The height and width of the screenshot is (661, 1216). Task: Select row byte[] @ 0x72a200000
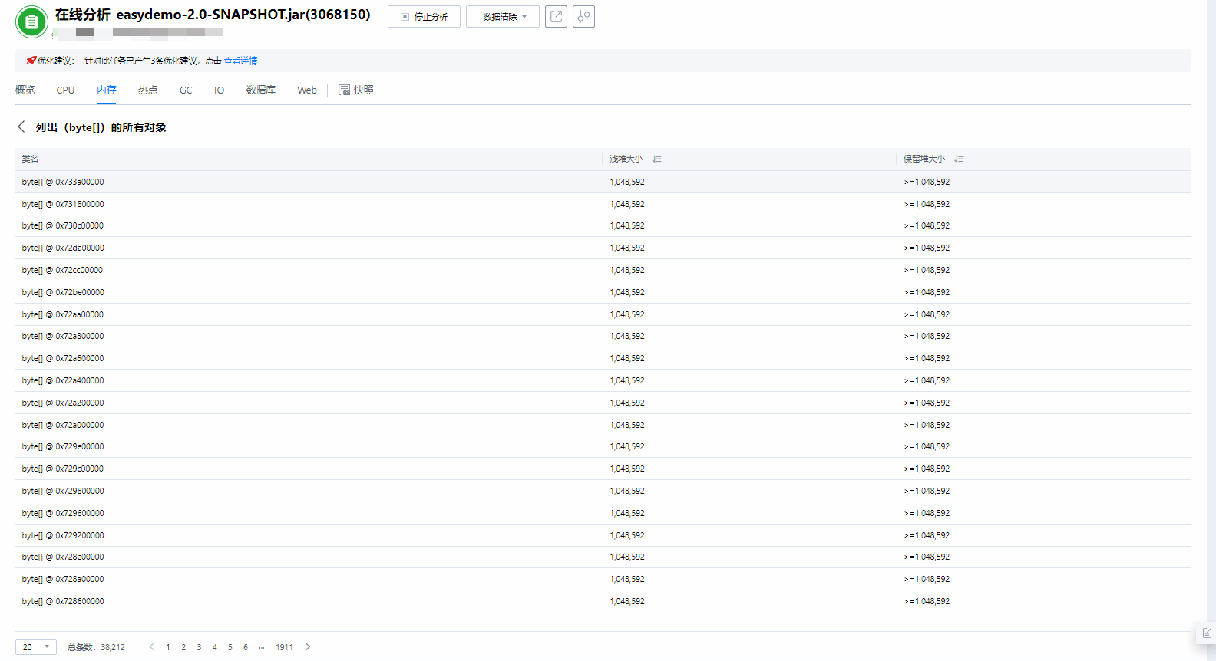coord(603,403)
